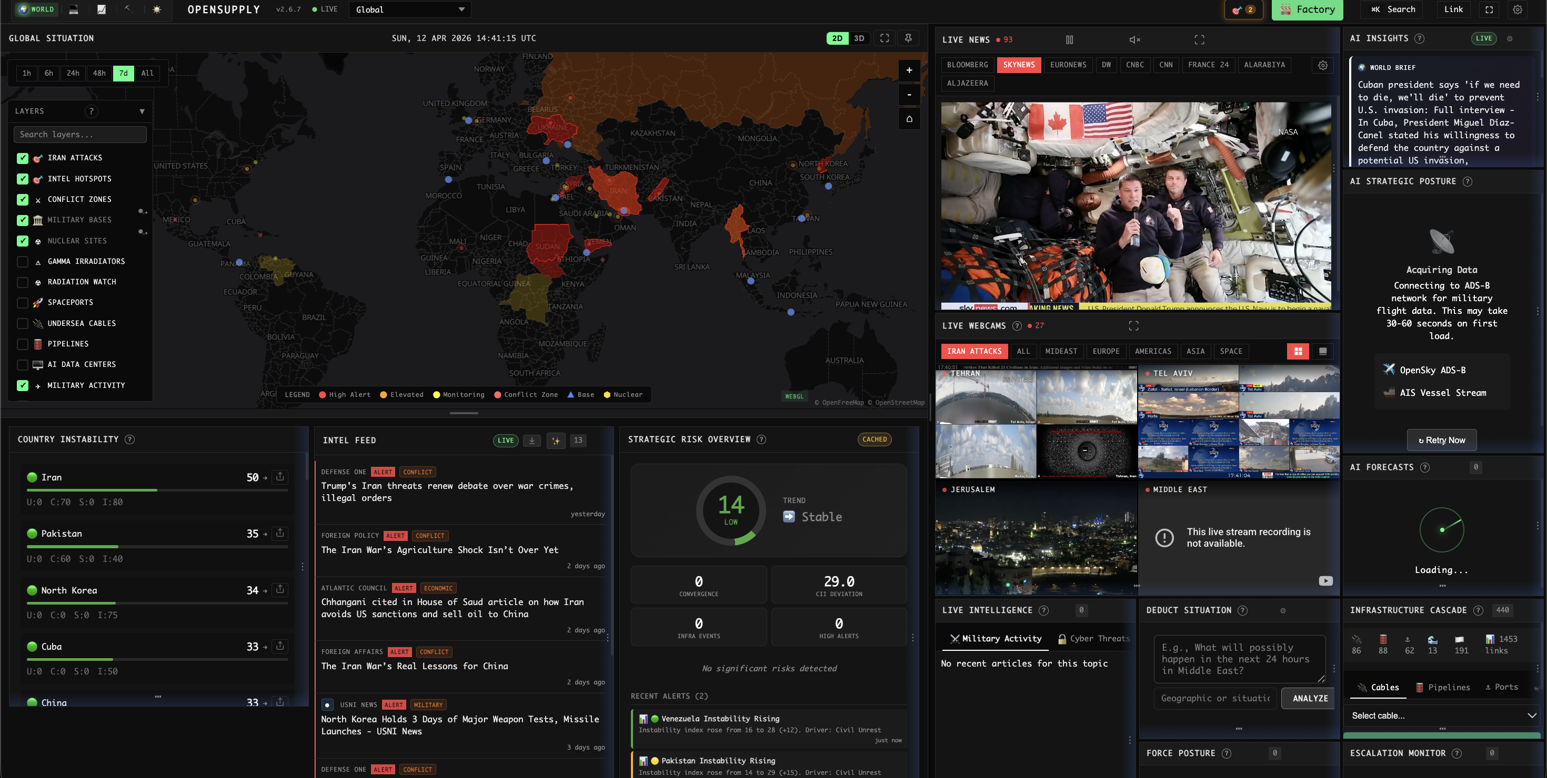
Task: Enable the Undersea Cables layer
Action: [23, 323]
